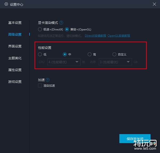Enable the 渲染加速 checkbox
Screen dimensions: 160x153
point(40,86)
